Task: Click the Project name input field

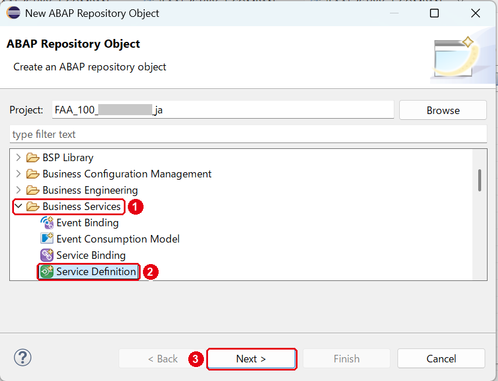Action: (223, 110)
